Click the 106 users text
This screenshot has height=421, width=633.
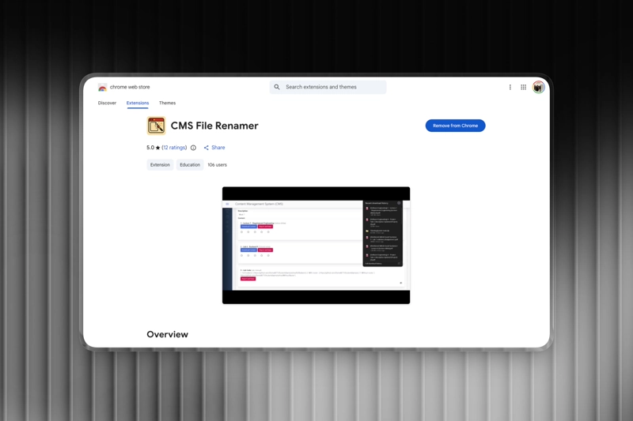217,165
